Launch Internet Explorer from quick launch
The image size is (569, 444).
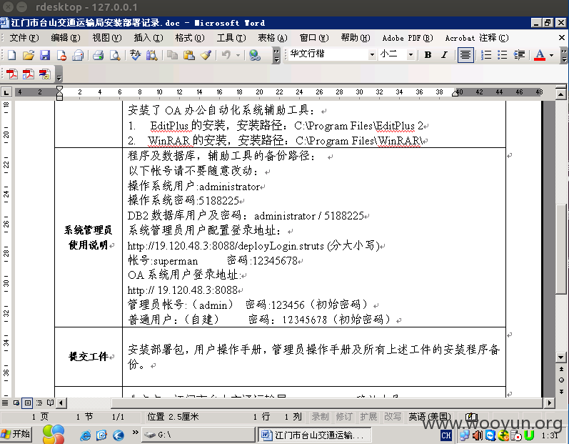tap(85, 435)
